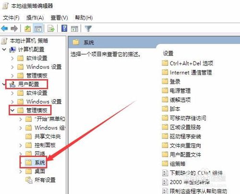Toggle the show/hide console tree icon
The image size is (240, 194).
coord(38,28)
